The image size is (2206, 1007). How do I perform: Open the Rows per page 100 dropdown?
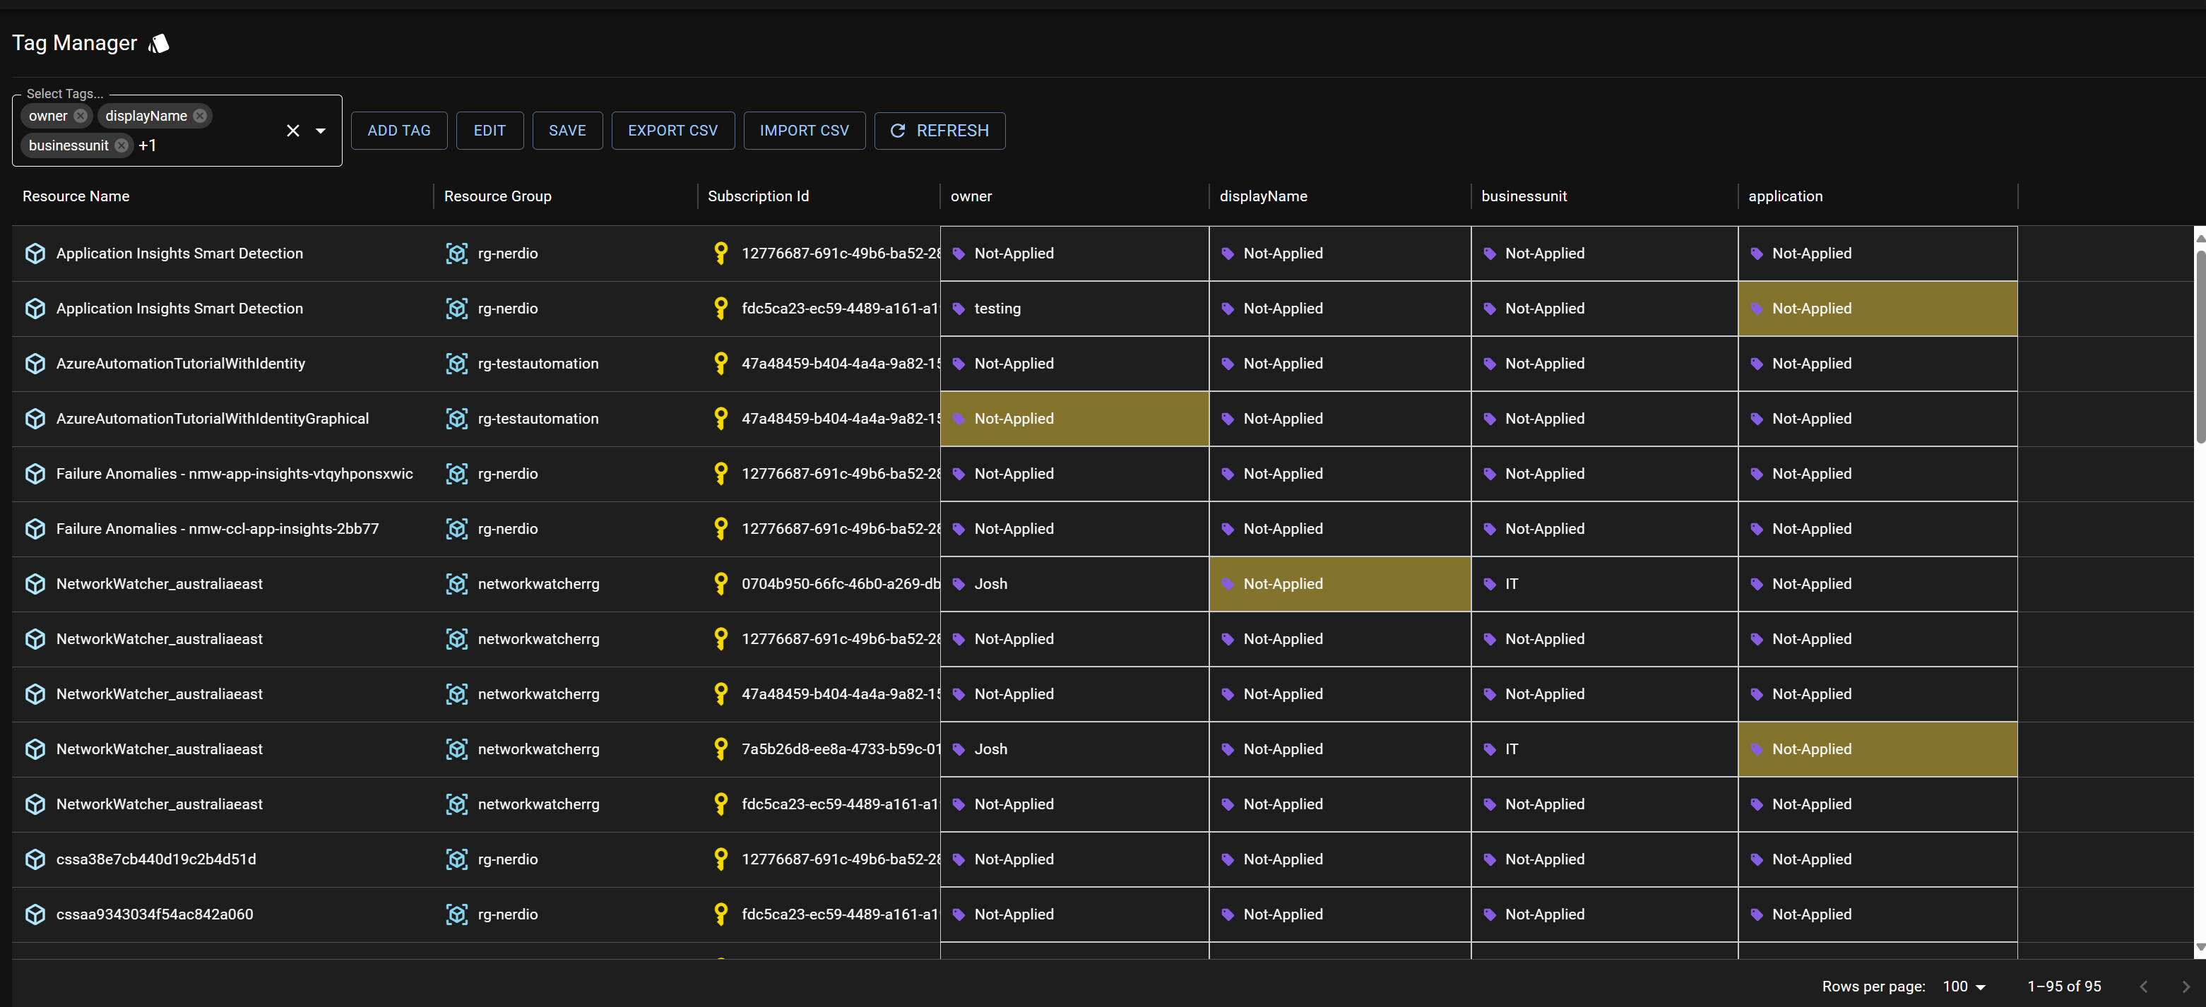1964,987
